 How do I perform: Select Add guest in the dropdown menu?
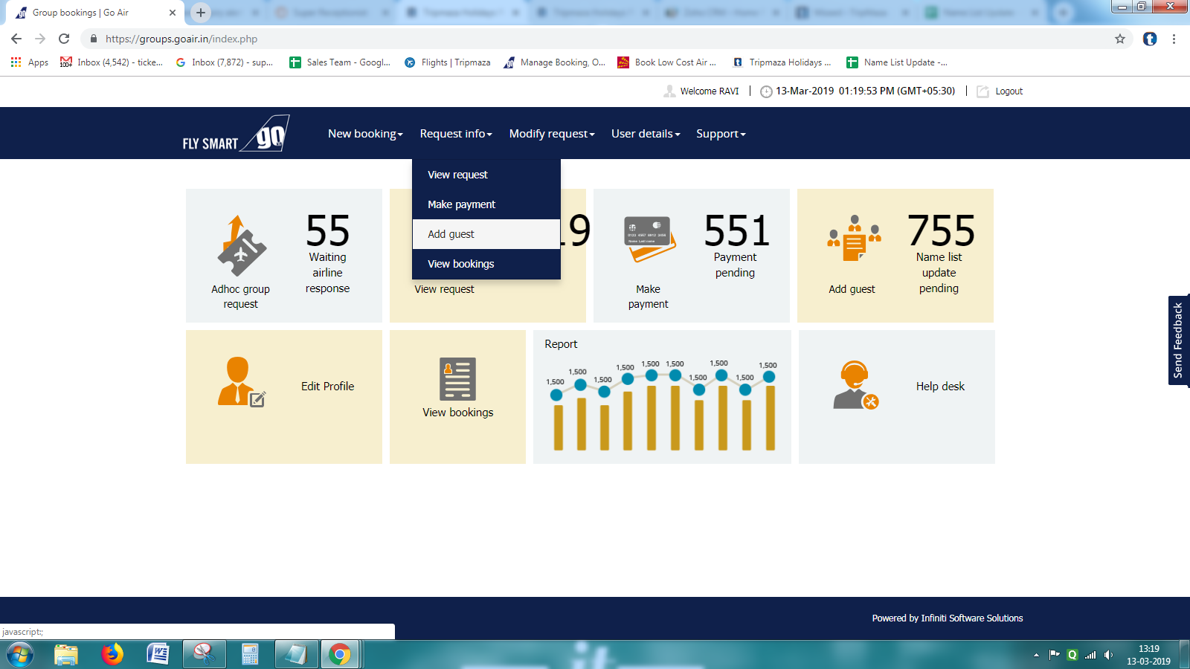pyautogui.click(x=486, y=234)
